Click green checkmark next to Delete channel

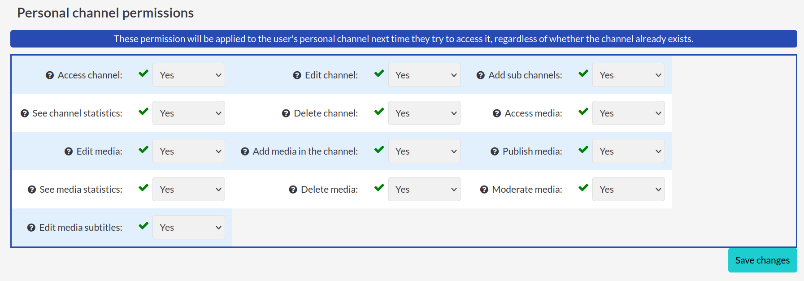pyautogui.click(x=379, y=112)
